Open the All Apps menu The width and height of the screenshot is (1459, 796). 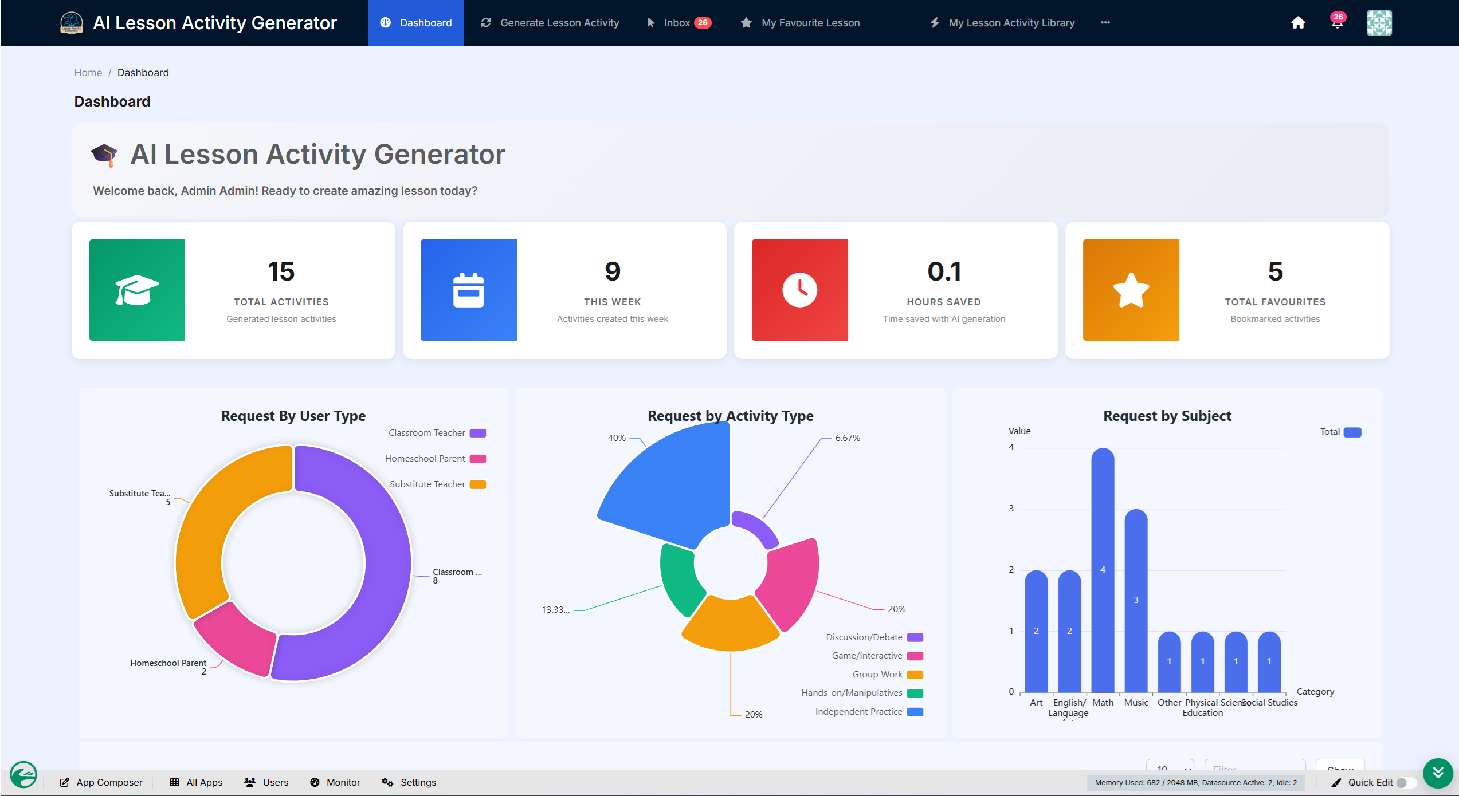pos(196,782)
